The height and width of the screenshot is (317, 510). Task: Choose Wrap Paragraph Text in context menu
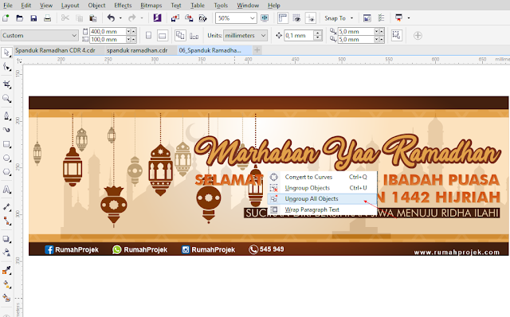(x=322, y=209)
